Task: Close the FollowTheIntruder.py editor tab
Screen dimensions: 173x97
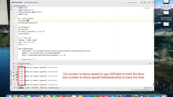Action: 27,5
